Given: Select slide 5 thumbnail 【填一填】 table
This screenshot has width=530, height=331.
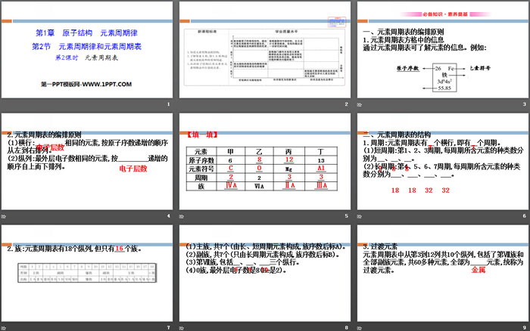Looking at the screenshot, I should tap(265, 161).
